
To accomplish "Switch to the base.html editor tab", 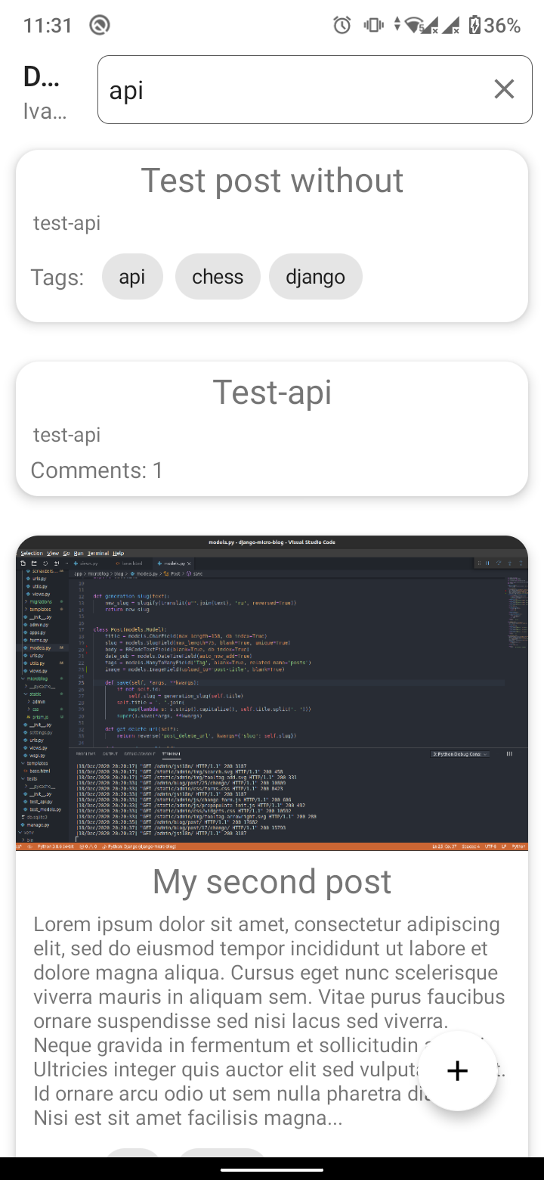I will click(134, 564).
